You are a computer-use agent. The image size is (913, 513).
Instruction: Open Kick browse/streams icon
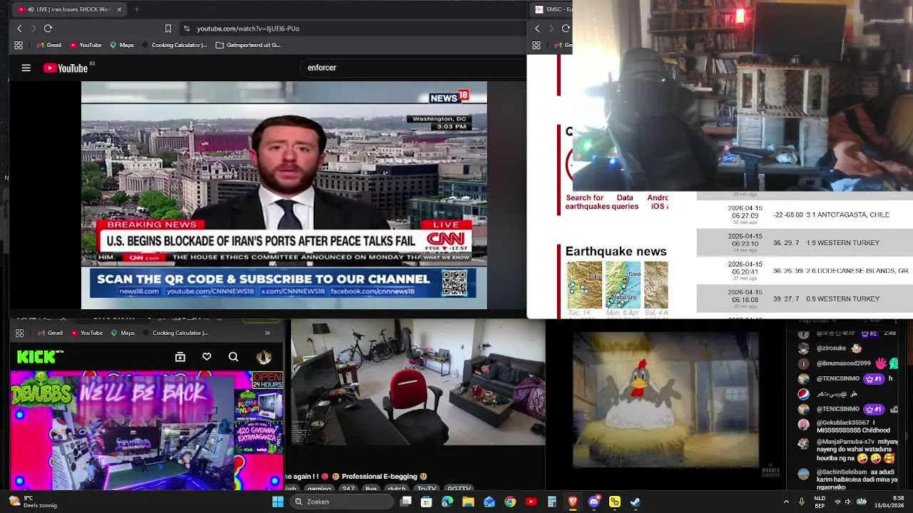tap(180, 357)
